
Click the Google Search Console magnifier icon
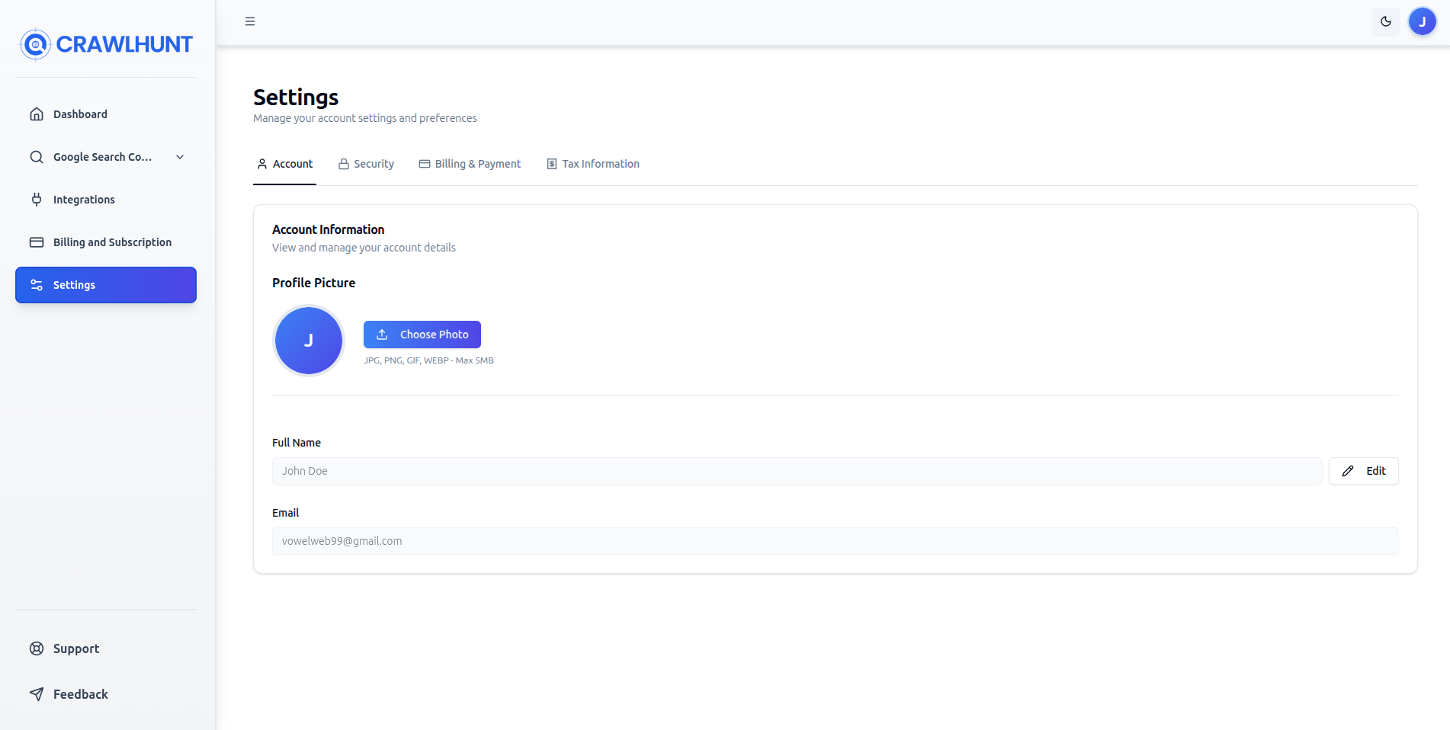(x=36, y=156)
